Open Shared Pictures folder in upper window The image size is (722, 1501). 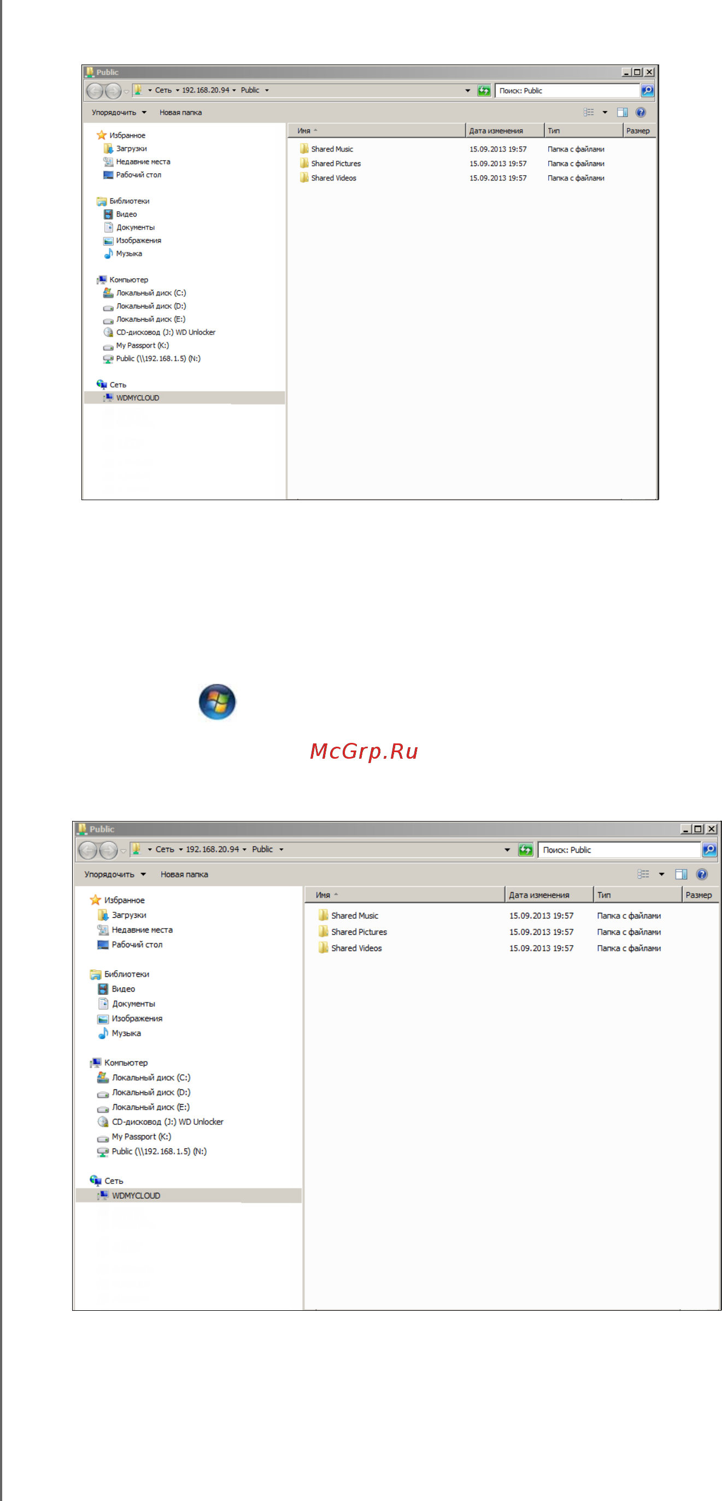331,164
